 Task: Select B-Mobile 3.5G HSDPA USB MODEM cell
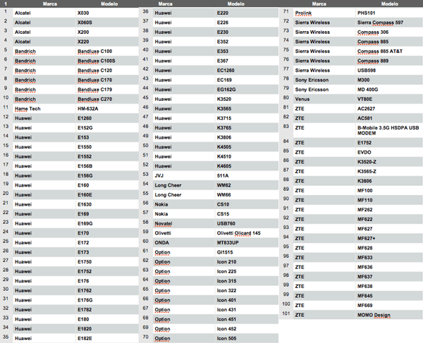click(x=389, y=130)
